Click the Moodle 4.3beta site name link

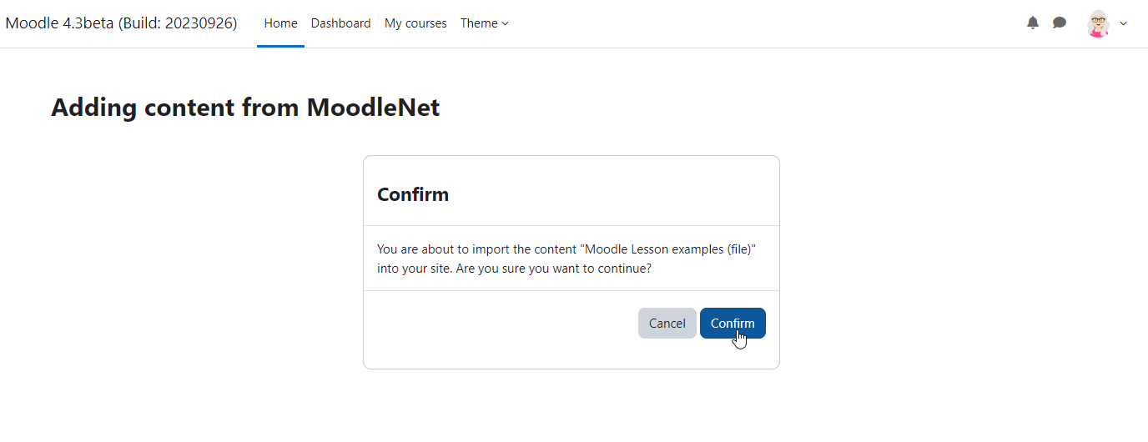point(121,23)
